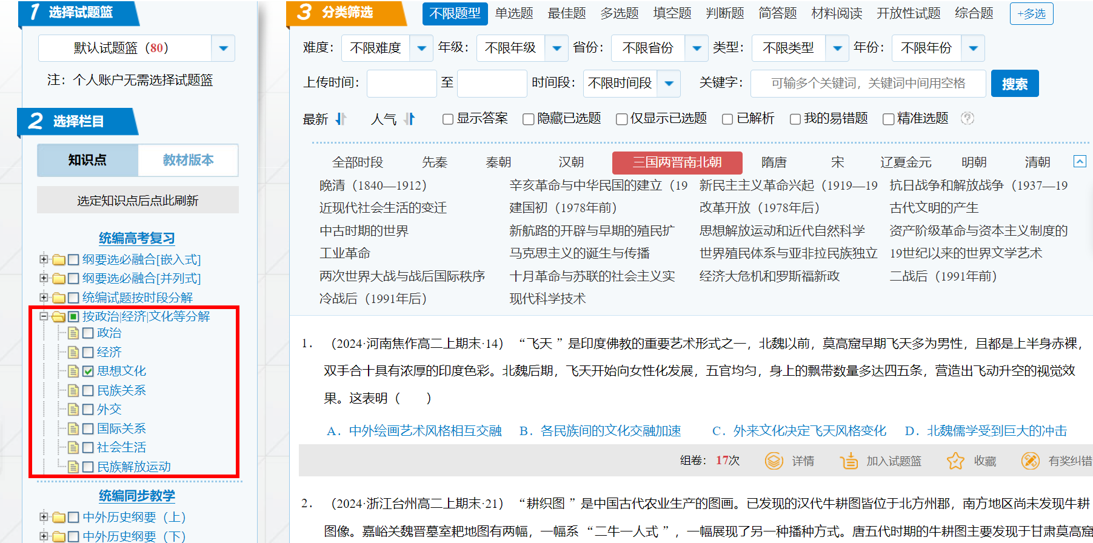Click the 收藏 star icon
1093x543 pixels.
(x=955, y=461)
